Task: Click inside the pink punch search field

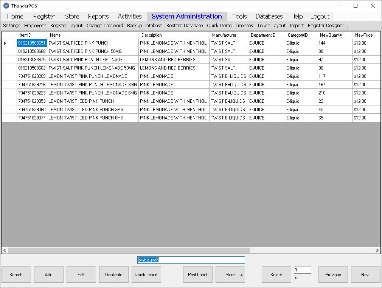Action: [191, 260]
